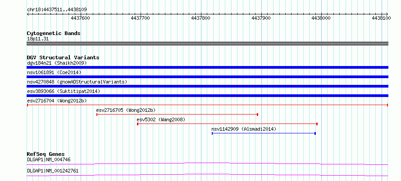Click nsv4270848 (gnomADStructuralVariants) label
401x181 pixels.
click(x=77, y=82)
